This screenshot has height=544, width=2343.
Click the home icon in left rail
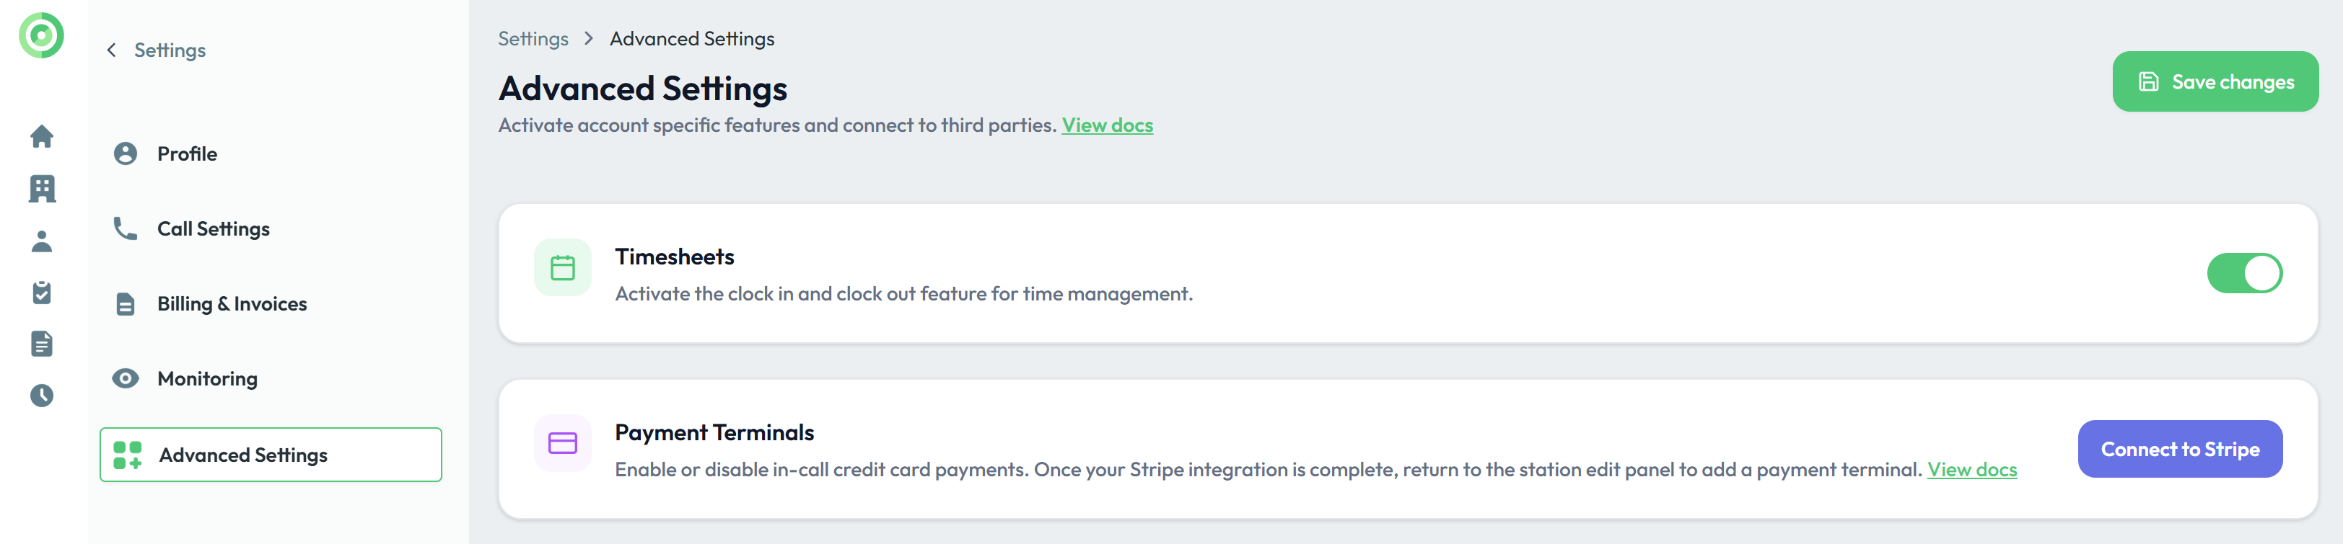pyautogui.click(x=42, y=136)
